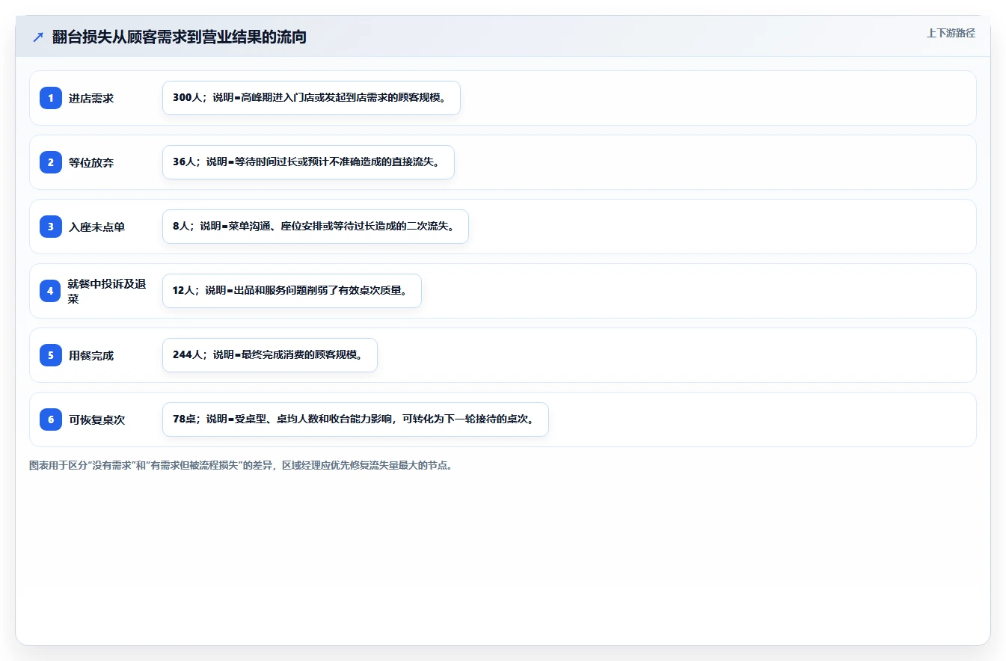Select the 等位放弃 label

pyautogui.click(x=91, y=162)
